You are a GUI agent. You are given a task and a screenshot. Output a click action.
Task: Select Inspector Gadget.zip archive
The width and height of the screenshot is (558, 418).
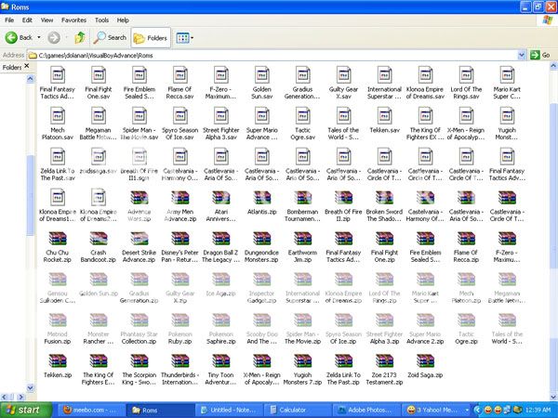pyautogui.click(x=262, y=287)
